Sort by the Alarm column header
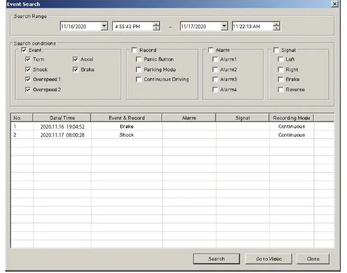Image resolution: width=347 pixels, height=273 pixels. point(189,118)
